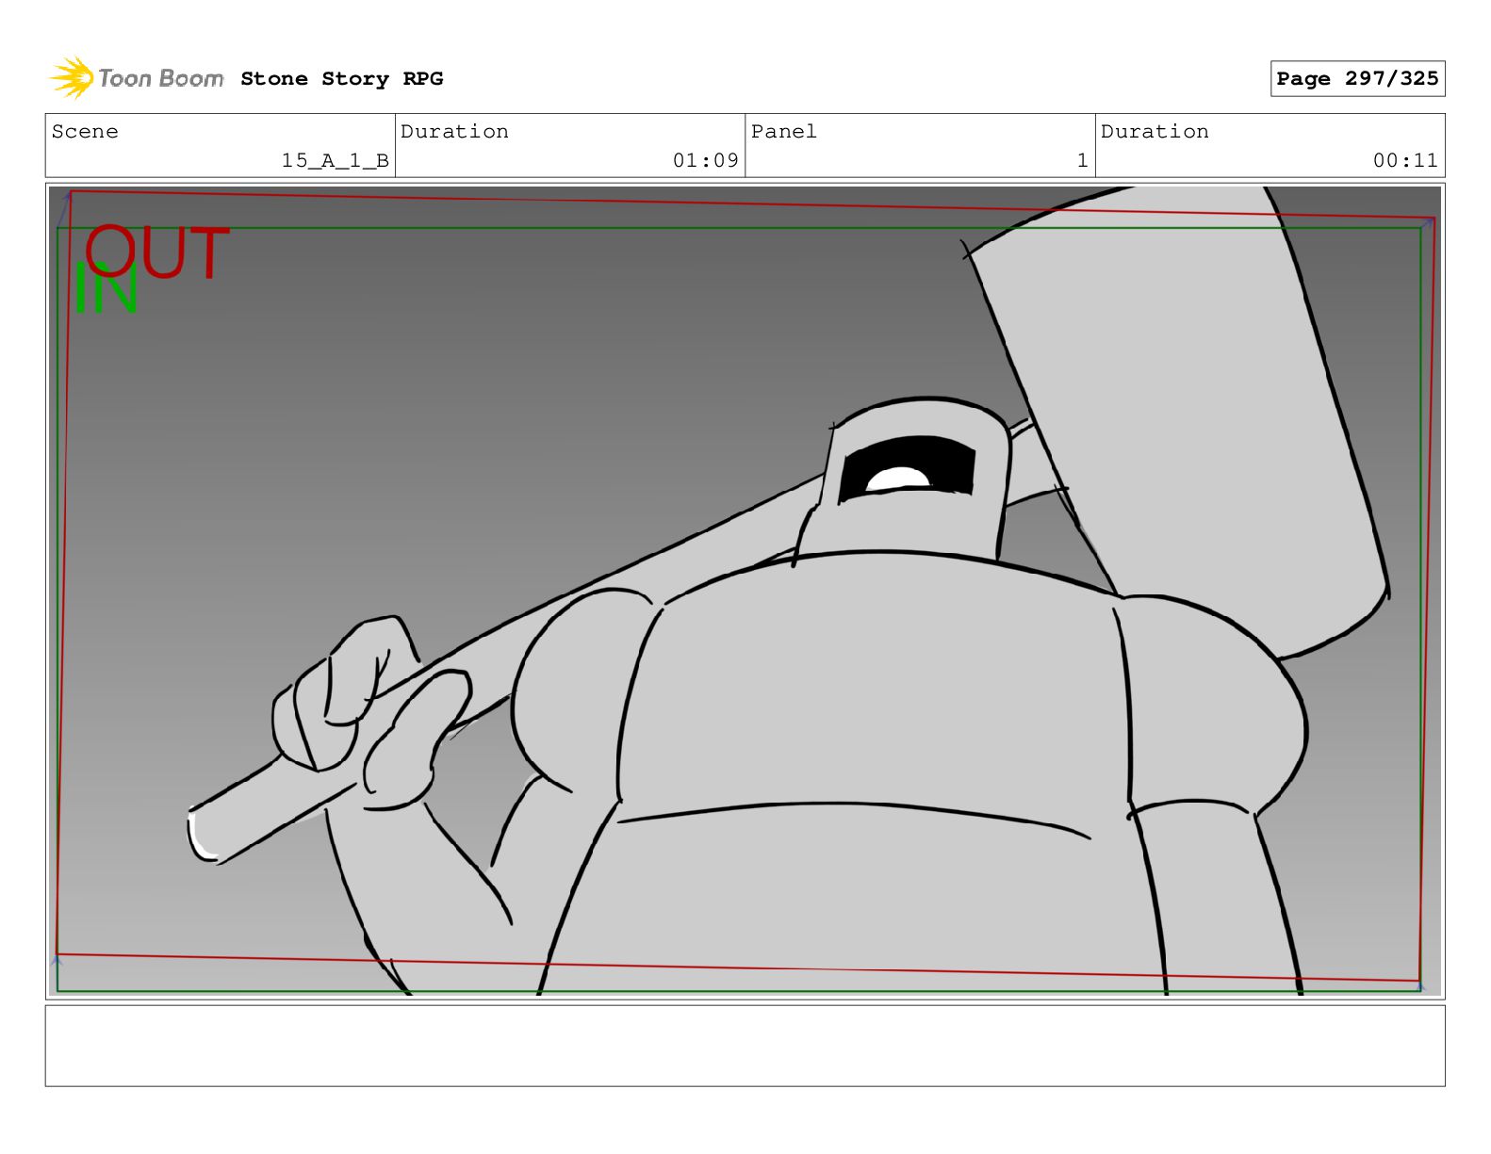This screenshot has width=1491, height=1154.
Task: Click the empty notes box below the panel
Action: coord(745,1046)
